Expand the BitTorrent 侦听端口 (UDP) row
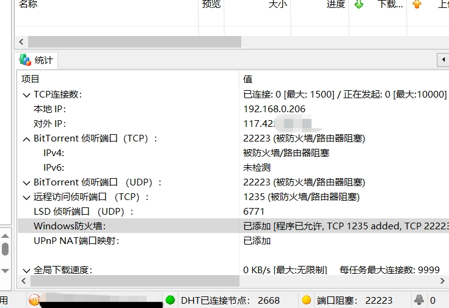449x308 pixels. pos(26,183)
